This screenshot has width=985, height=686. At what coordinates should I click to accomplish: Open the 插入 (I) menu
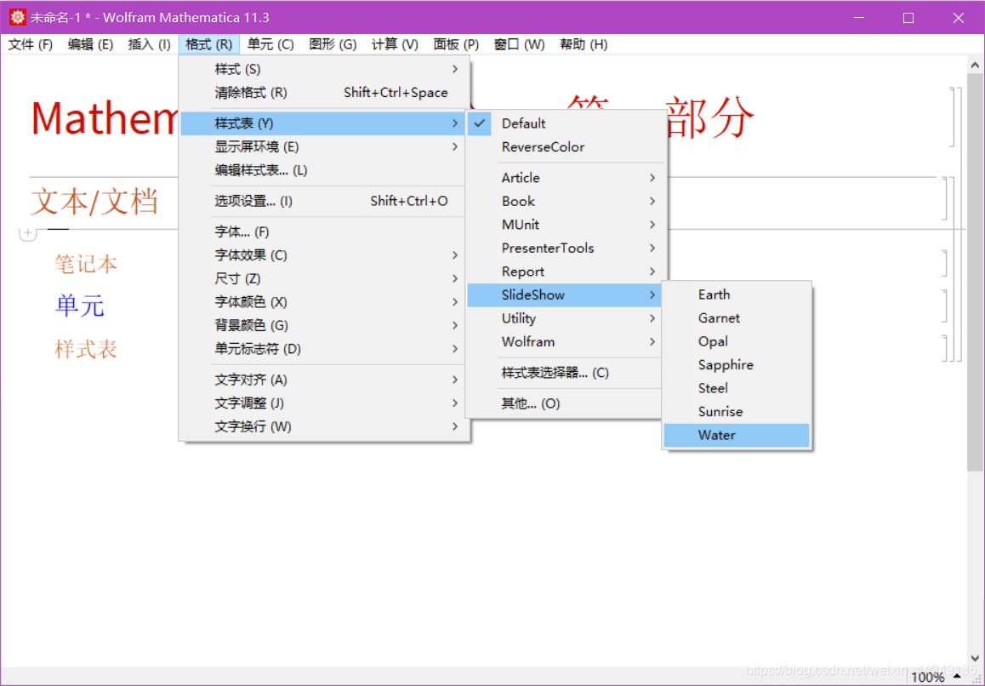tap(150, 44)
